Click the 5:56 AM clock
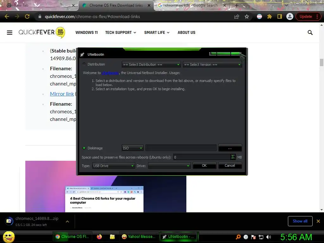The height and width of the screenshot is (243, 324). coord(296,237)
